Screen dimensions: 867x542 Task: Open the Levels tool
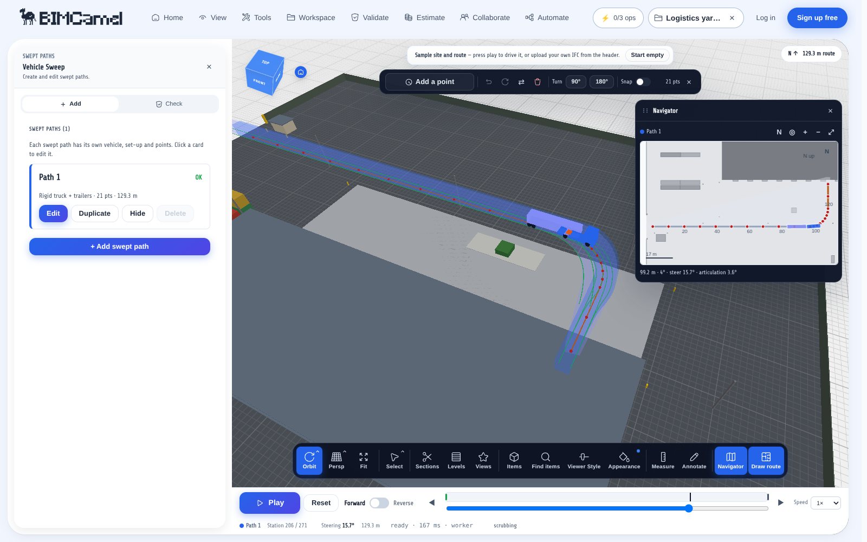[456, 461]
